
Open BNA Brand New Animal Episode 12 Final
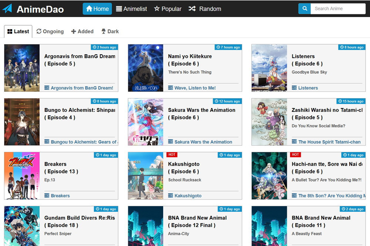197,222
